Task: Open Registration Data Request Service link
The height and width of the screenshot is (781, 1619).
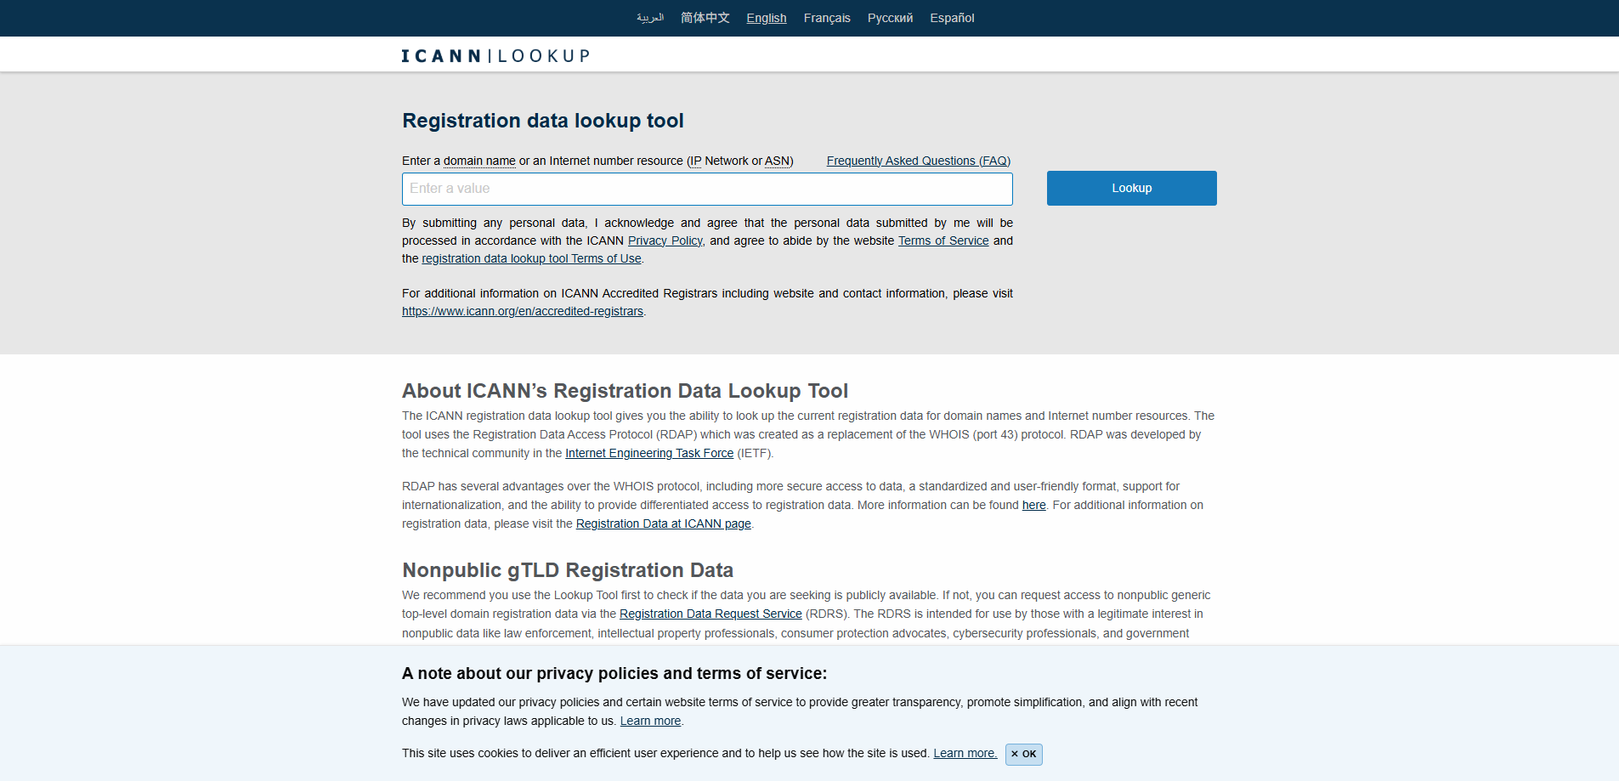Action: (x=710, y=614)
